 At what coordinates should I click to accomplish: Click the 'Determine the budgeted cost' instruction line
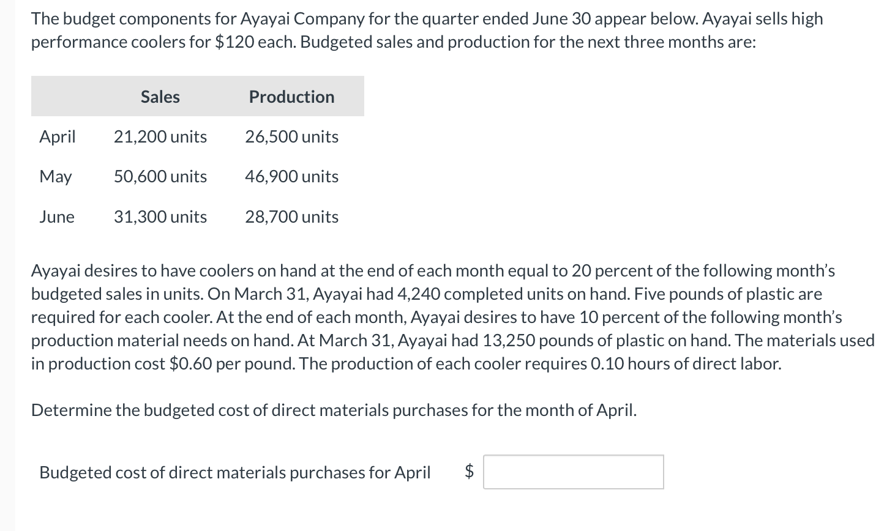tap(334, 410)
